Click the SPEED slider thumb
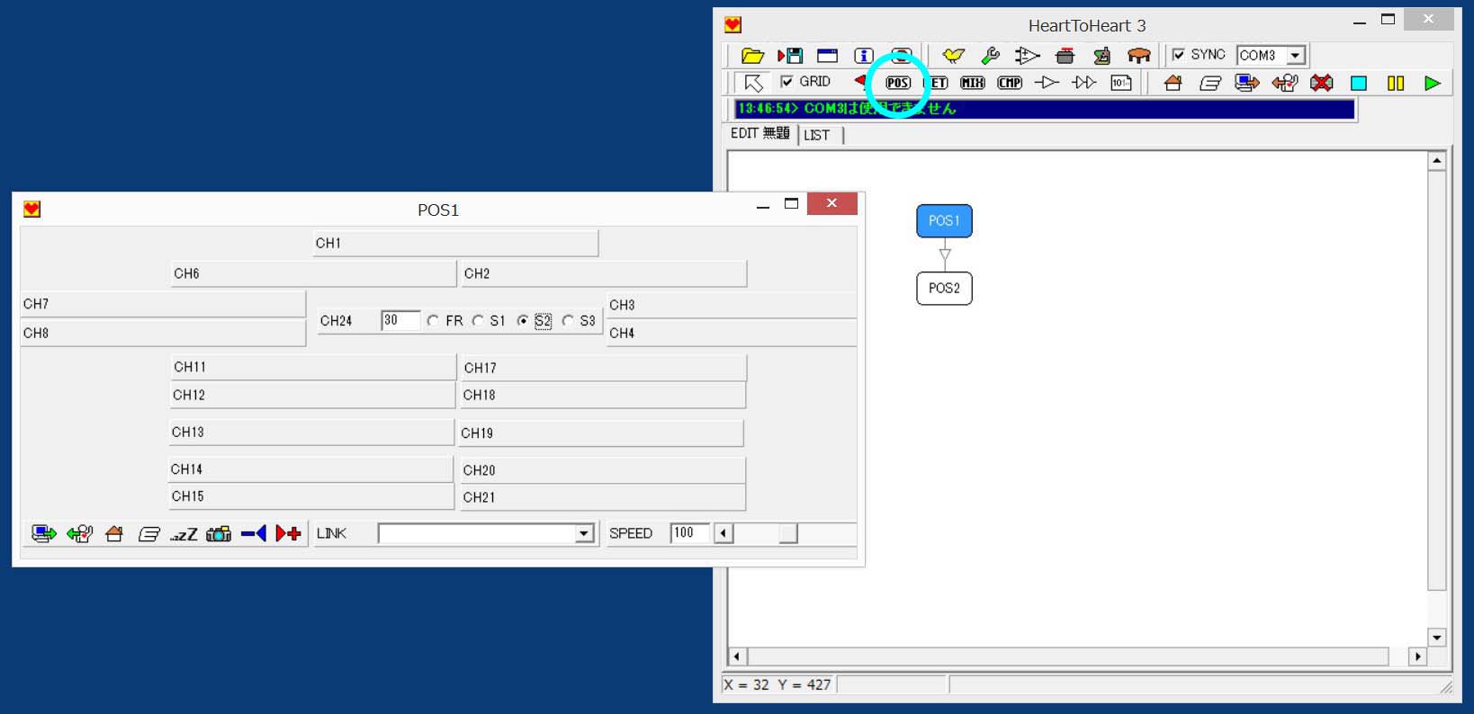 (788, 534)
